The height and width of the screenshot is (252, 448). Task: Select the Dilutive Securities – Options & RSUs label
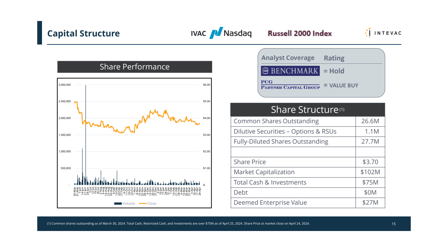285,132
